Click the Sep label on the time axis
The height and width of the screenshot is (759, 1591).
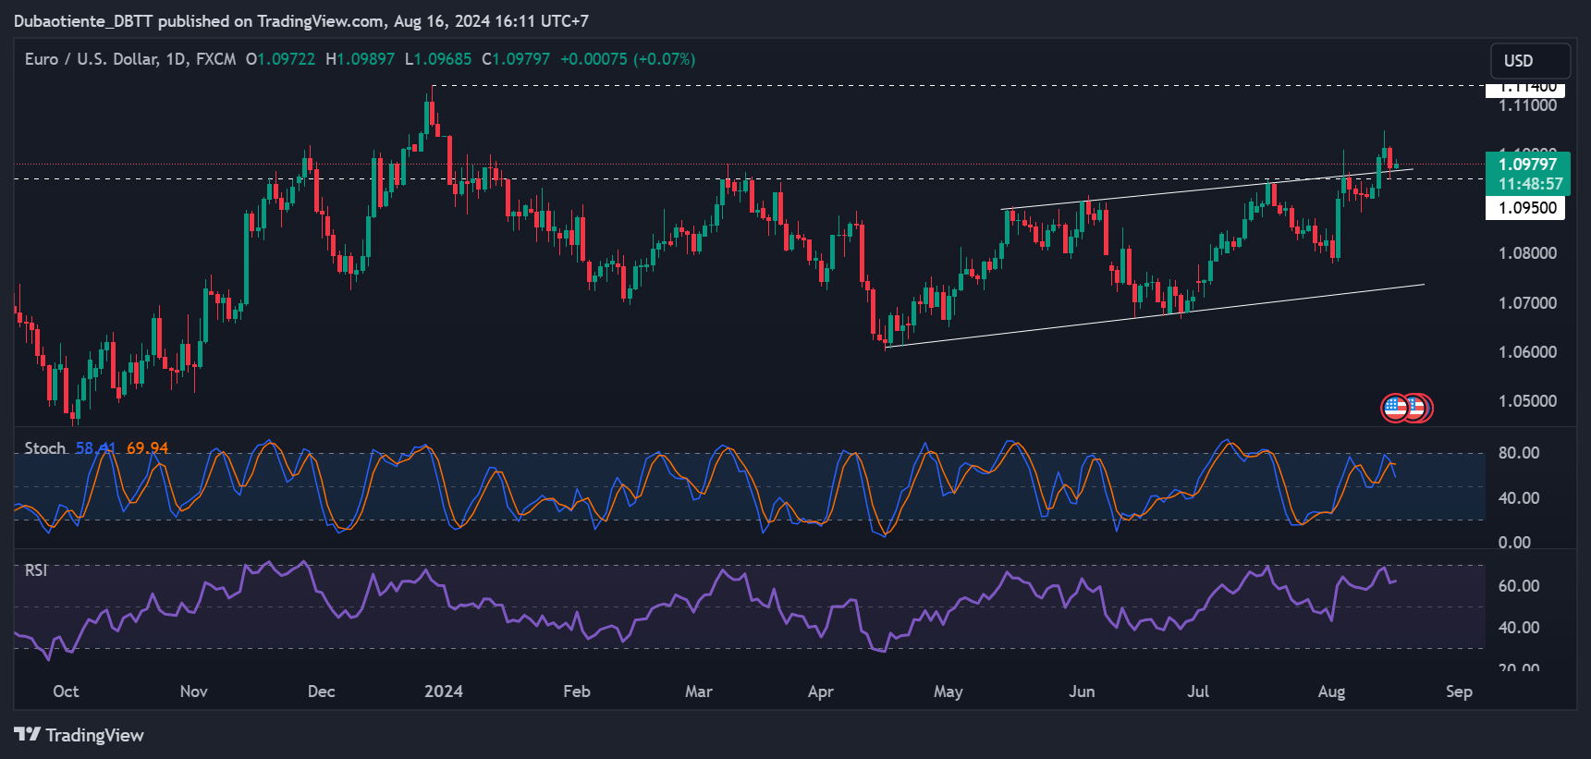coord(1458,692)
